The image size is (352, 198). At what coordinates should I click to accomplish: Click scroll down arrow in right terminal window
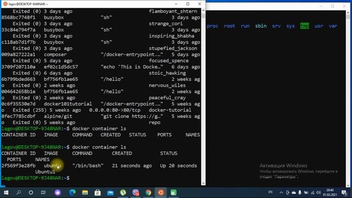pos(348,185)
